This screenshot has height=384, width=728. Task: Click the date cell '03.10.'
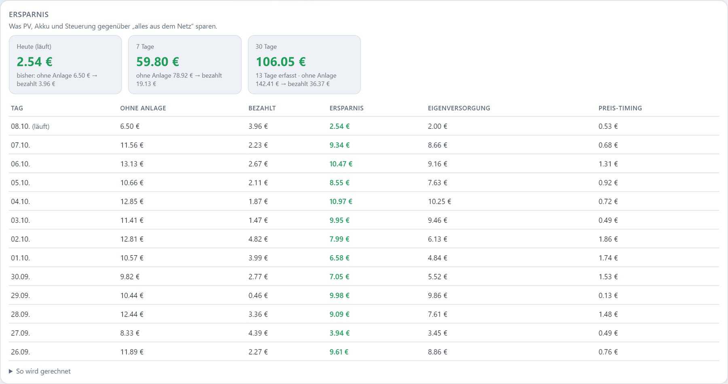coord(21,220)
